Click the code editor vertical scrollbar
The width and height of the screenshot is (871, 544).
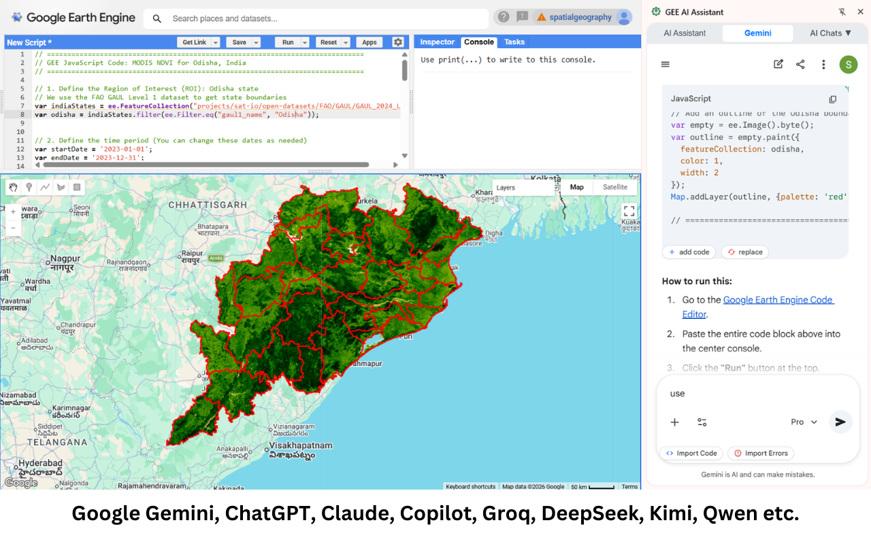click(x=405, y=69)
